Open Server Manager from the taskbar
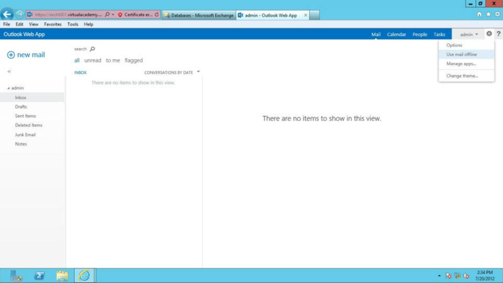Screen dimensions: 503x283 tap(17, 276)
